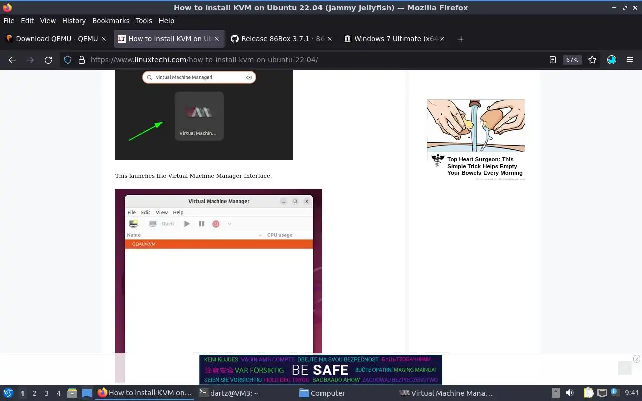Click the 67% zoom level indicator
This screenshot has height=401, width=642.
point(572,60)
